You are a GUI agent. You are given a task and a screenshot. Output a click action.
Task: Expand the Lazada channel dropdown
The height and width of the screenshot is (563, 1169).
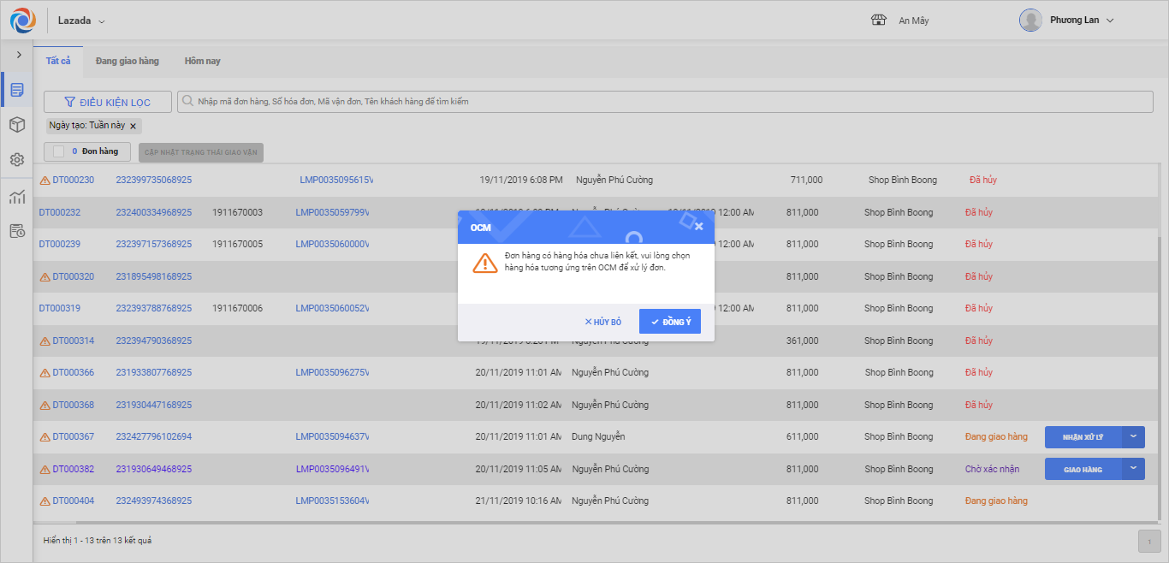(x=102, y=21)
